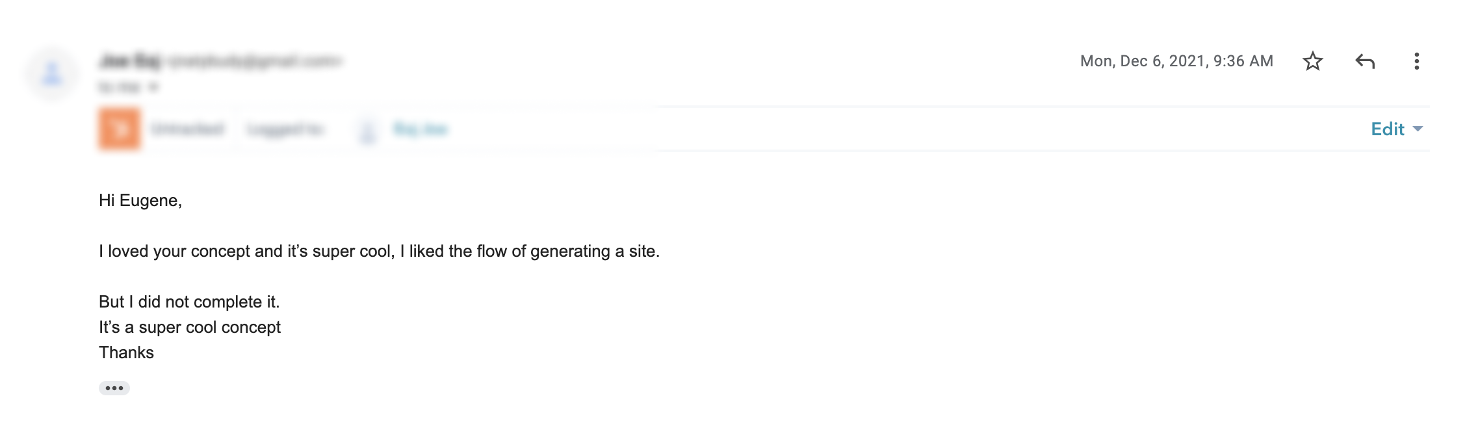The image size is (1465, 446).
Task: Click the small contact person icon
Action: tap(368, 130)
